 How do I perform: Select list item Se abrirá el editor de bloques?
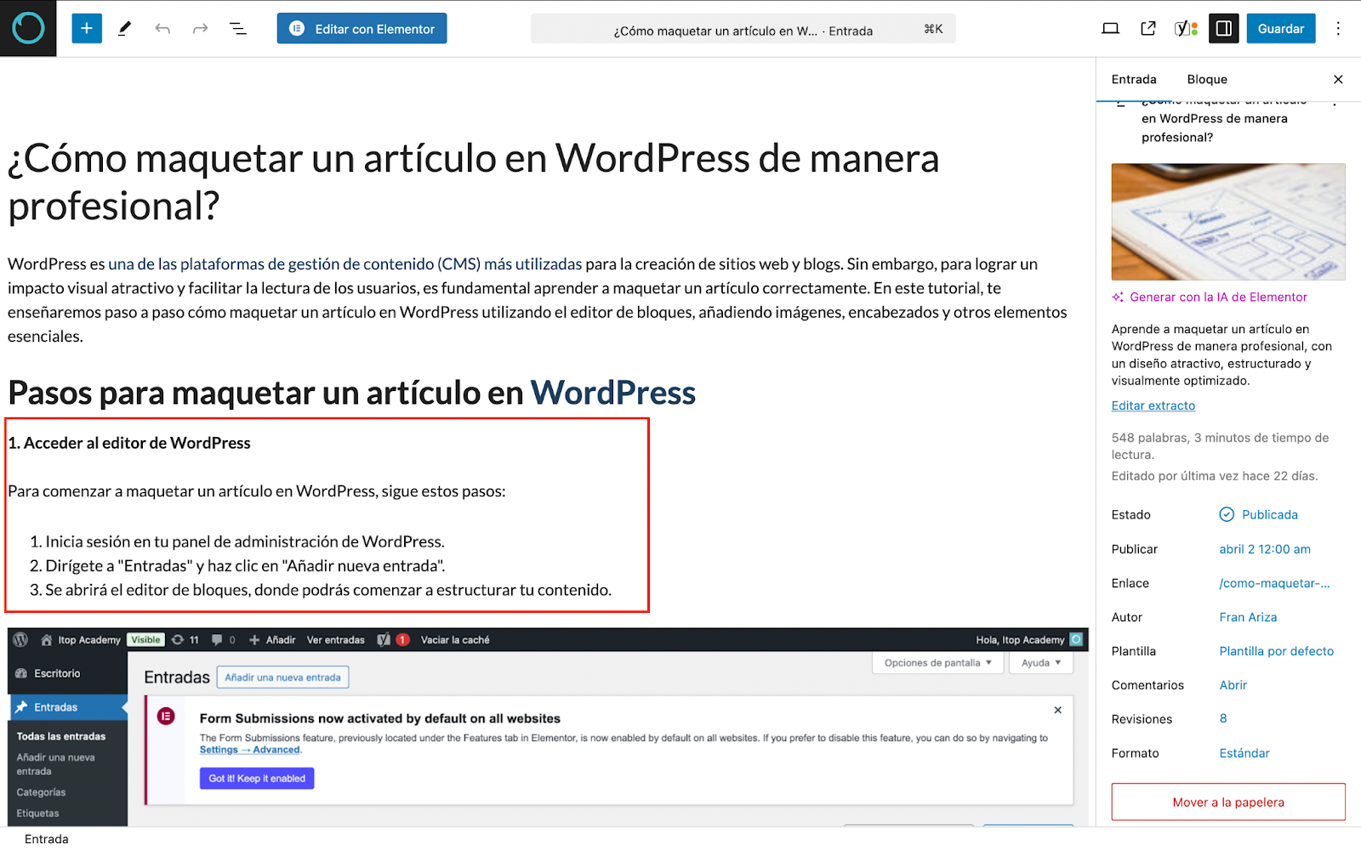327,591
